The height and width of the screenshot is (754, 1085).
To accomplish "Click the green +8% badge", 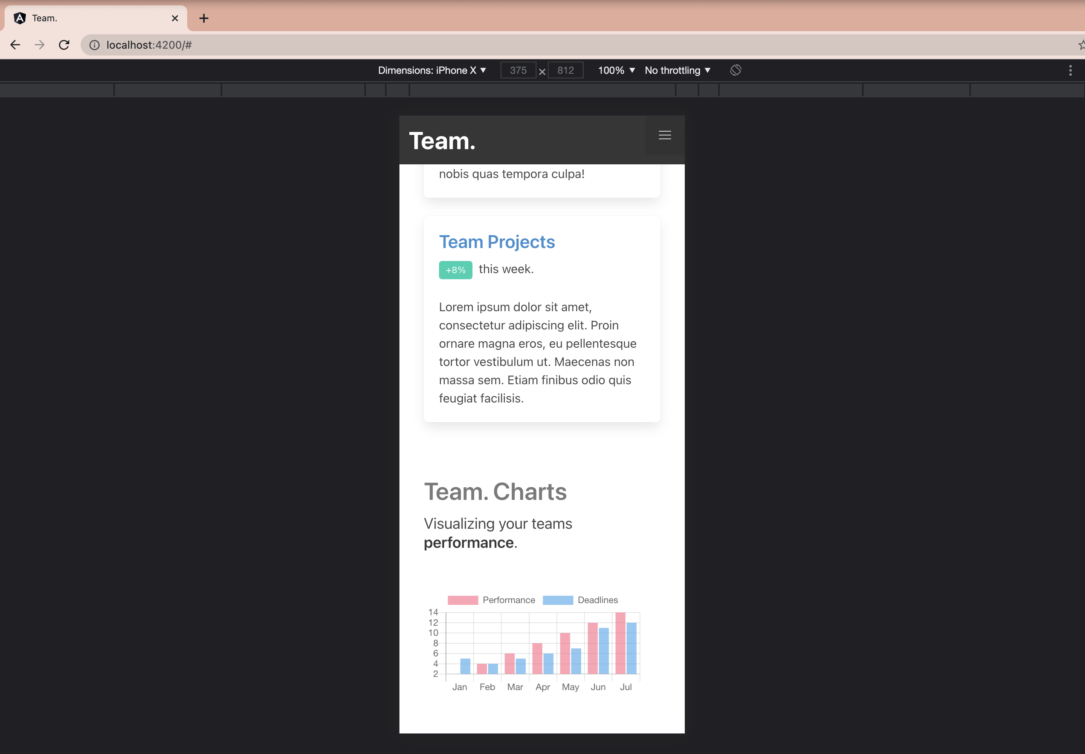I will [x=455, y=270].
